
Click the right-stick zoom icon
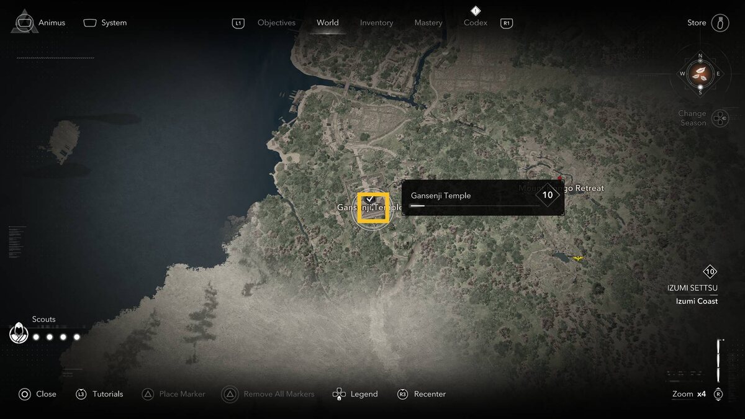pos(718,394)
